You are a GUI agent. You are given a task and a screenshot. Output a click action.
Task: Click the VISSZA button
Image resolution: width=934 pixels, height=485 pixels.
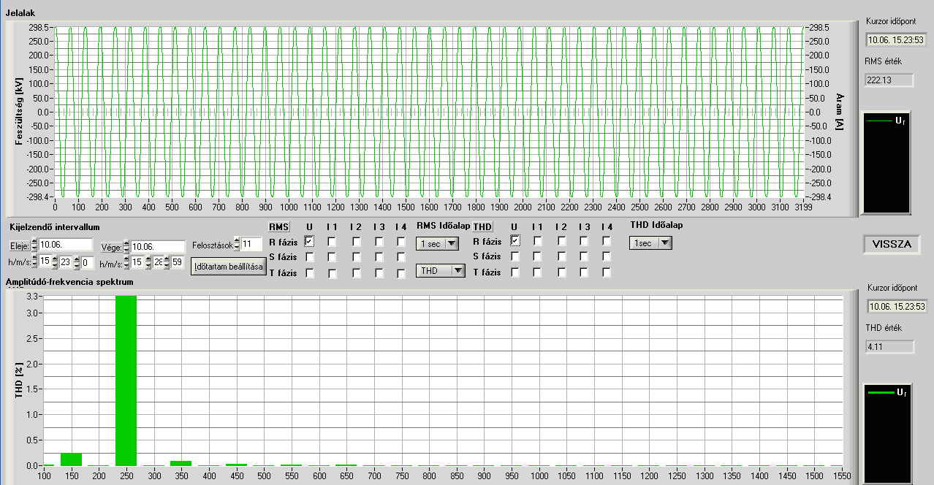(x=892, y=244)
